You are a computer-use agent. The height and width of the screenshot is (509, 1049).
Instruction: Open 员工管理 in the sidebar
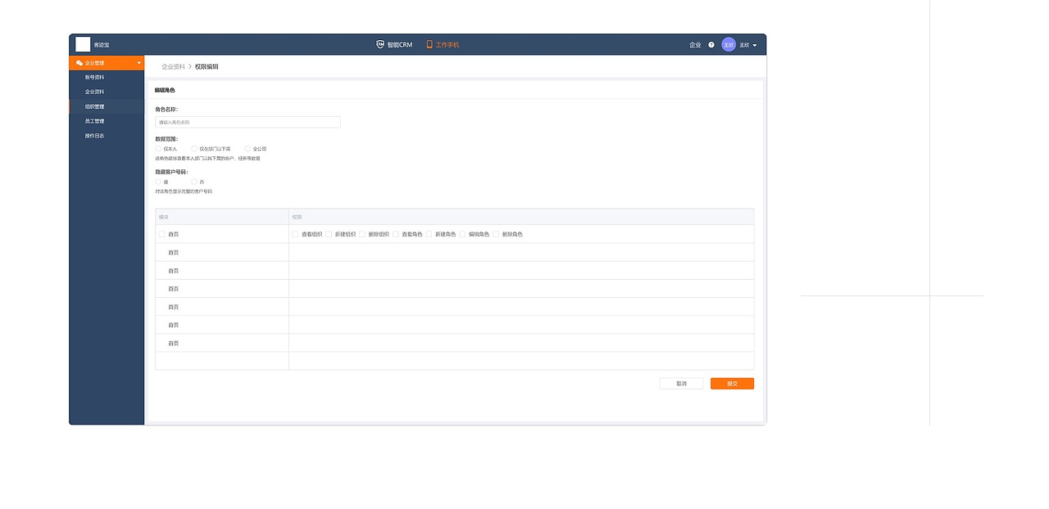tap(107, 121)
